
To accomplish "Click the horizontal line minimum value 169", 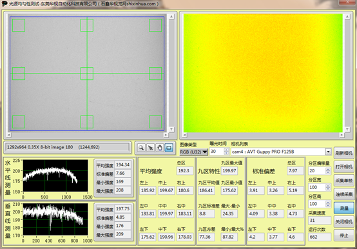I will coord(122,181).
